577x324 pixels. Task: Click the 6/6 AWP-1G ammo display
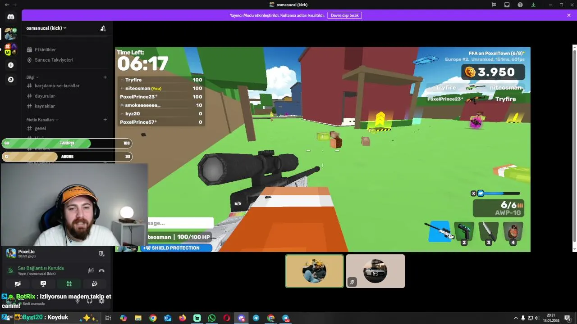pyautogui.click(x=498, y=208)
